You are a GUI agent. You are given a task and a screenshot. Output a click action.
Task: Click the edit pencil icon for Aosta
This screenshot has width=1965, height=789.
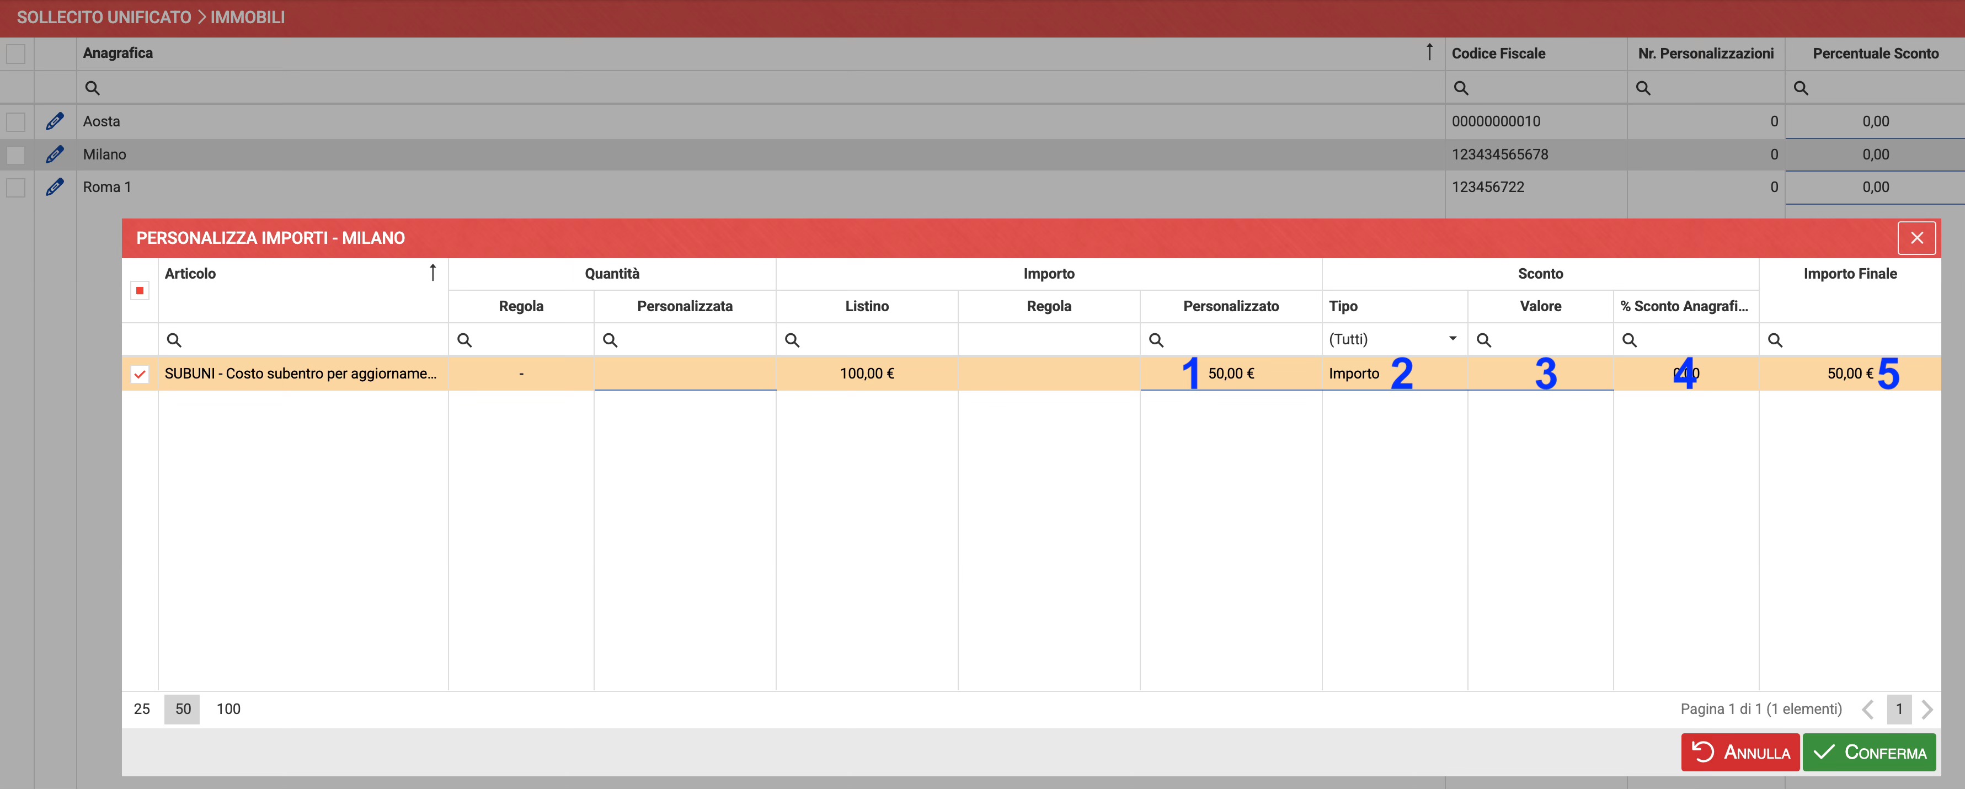(x=54, y=121)
